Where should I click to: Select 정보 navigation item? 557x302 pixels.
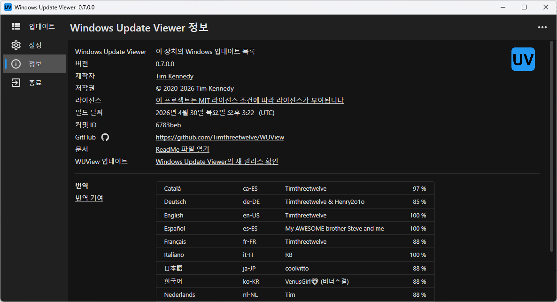pyautogui.click(x=34, y=64)
